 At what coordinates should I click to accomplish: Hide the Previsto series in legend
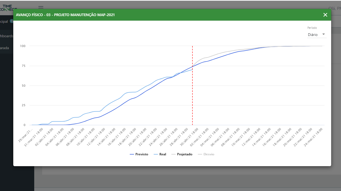click(139, 154)
